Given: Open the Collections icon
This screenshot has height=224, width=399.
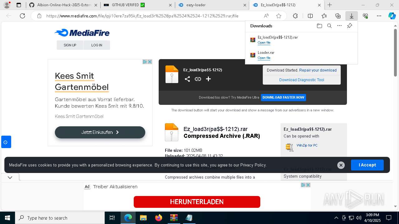Looking at the screenshot, I should click(338, 16).
